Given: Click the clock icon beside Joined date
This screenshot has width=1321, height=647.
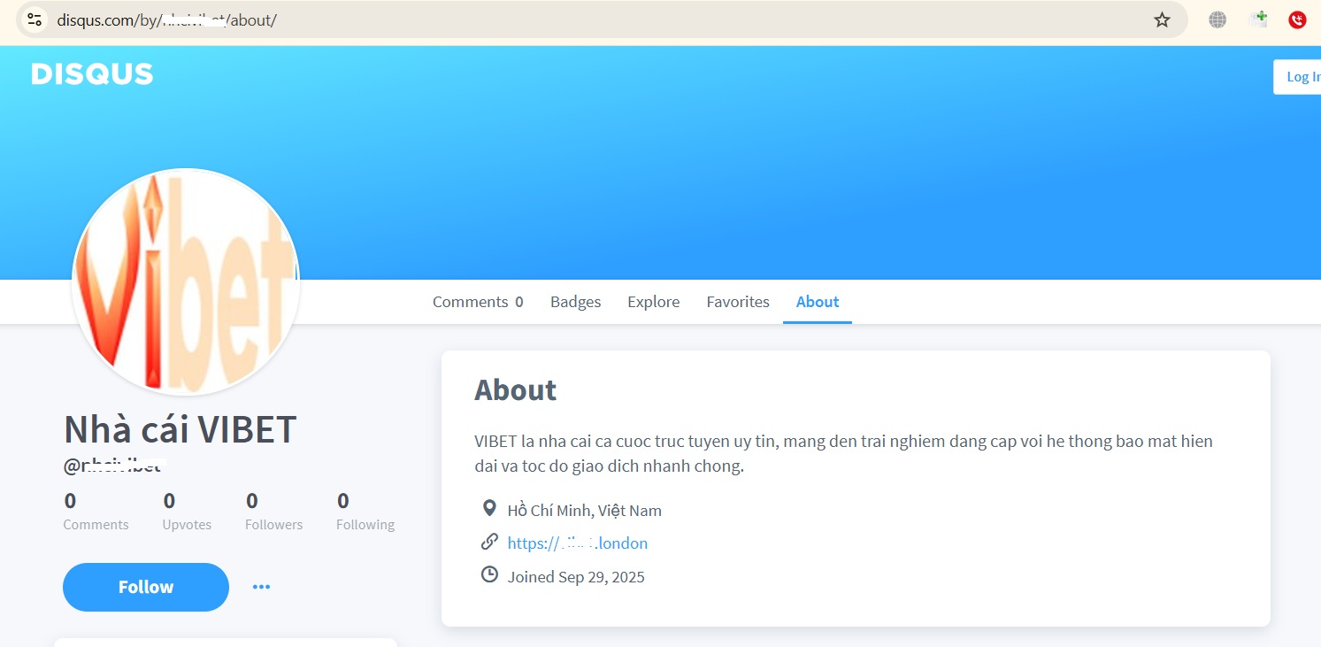Looking at the screenshot, I should tap(488, 575).
